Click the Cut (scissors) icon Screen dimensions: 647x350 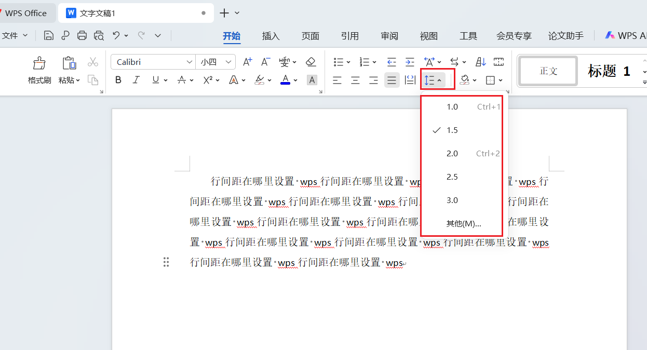92,61
